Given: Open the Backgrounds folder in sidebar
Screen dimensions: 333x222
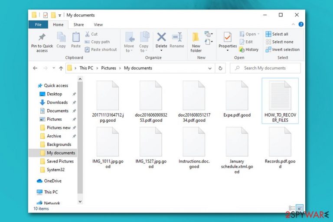Looking at the screenshot, I should click(55, 144).
